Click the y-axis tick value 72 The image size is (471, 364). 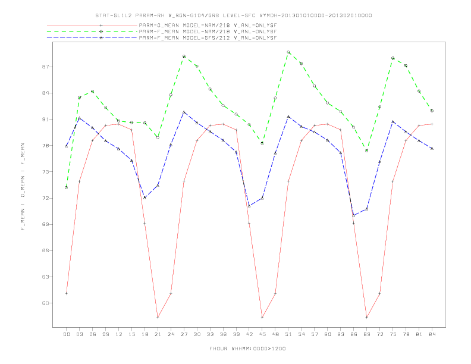[45, 198]
